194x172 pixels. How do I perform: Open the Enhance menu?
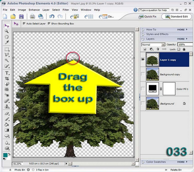(34, 10)
